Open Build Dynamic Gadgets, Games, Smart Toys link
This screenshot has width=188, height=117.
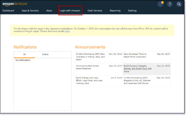138,68
